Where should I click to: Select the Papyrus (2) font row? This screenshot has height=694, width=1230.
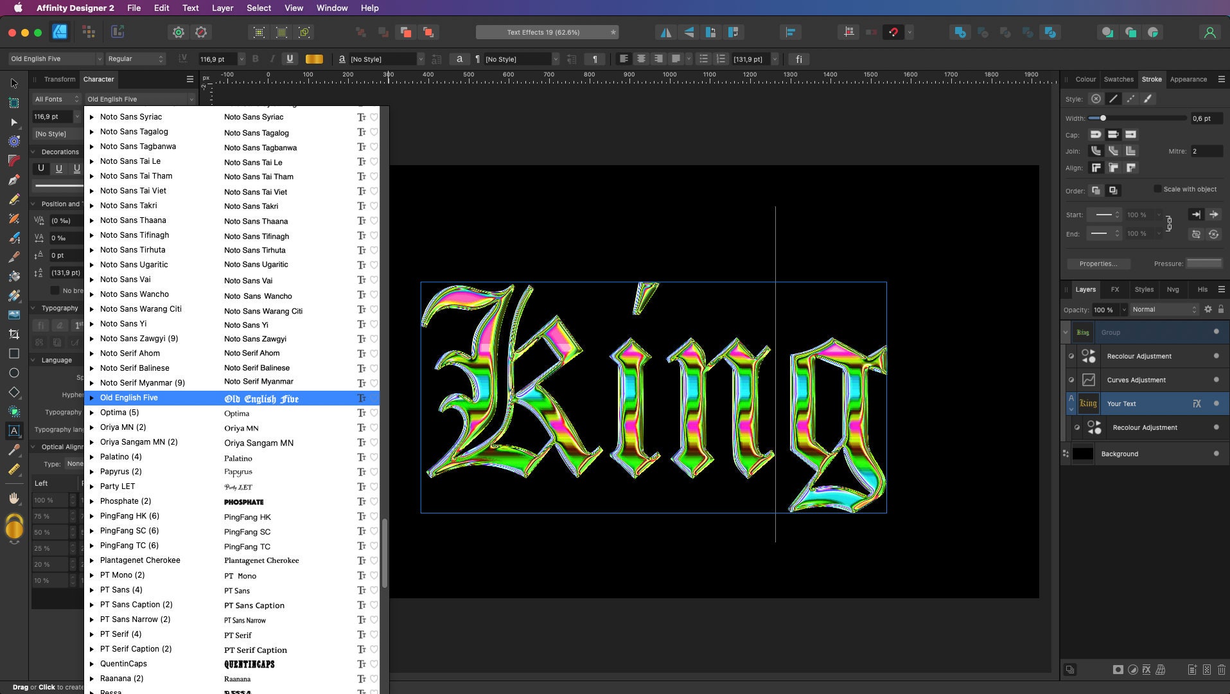[x=232, y=472]
